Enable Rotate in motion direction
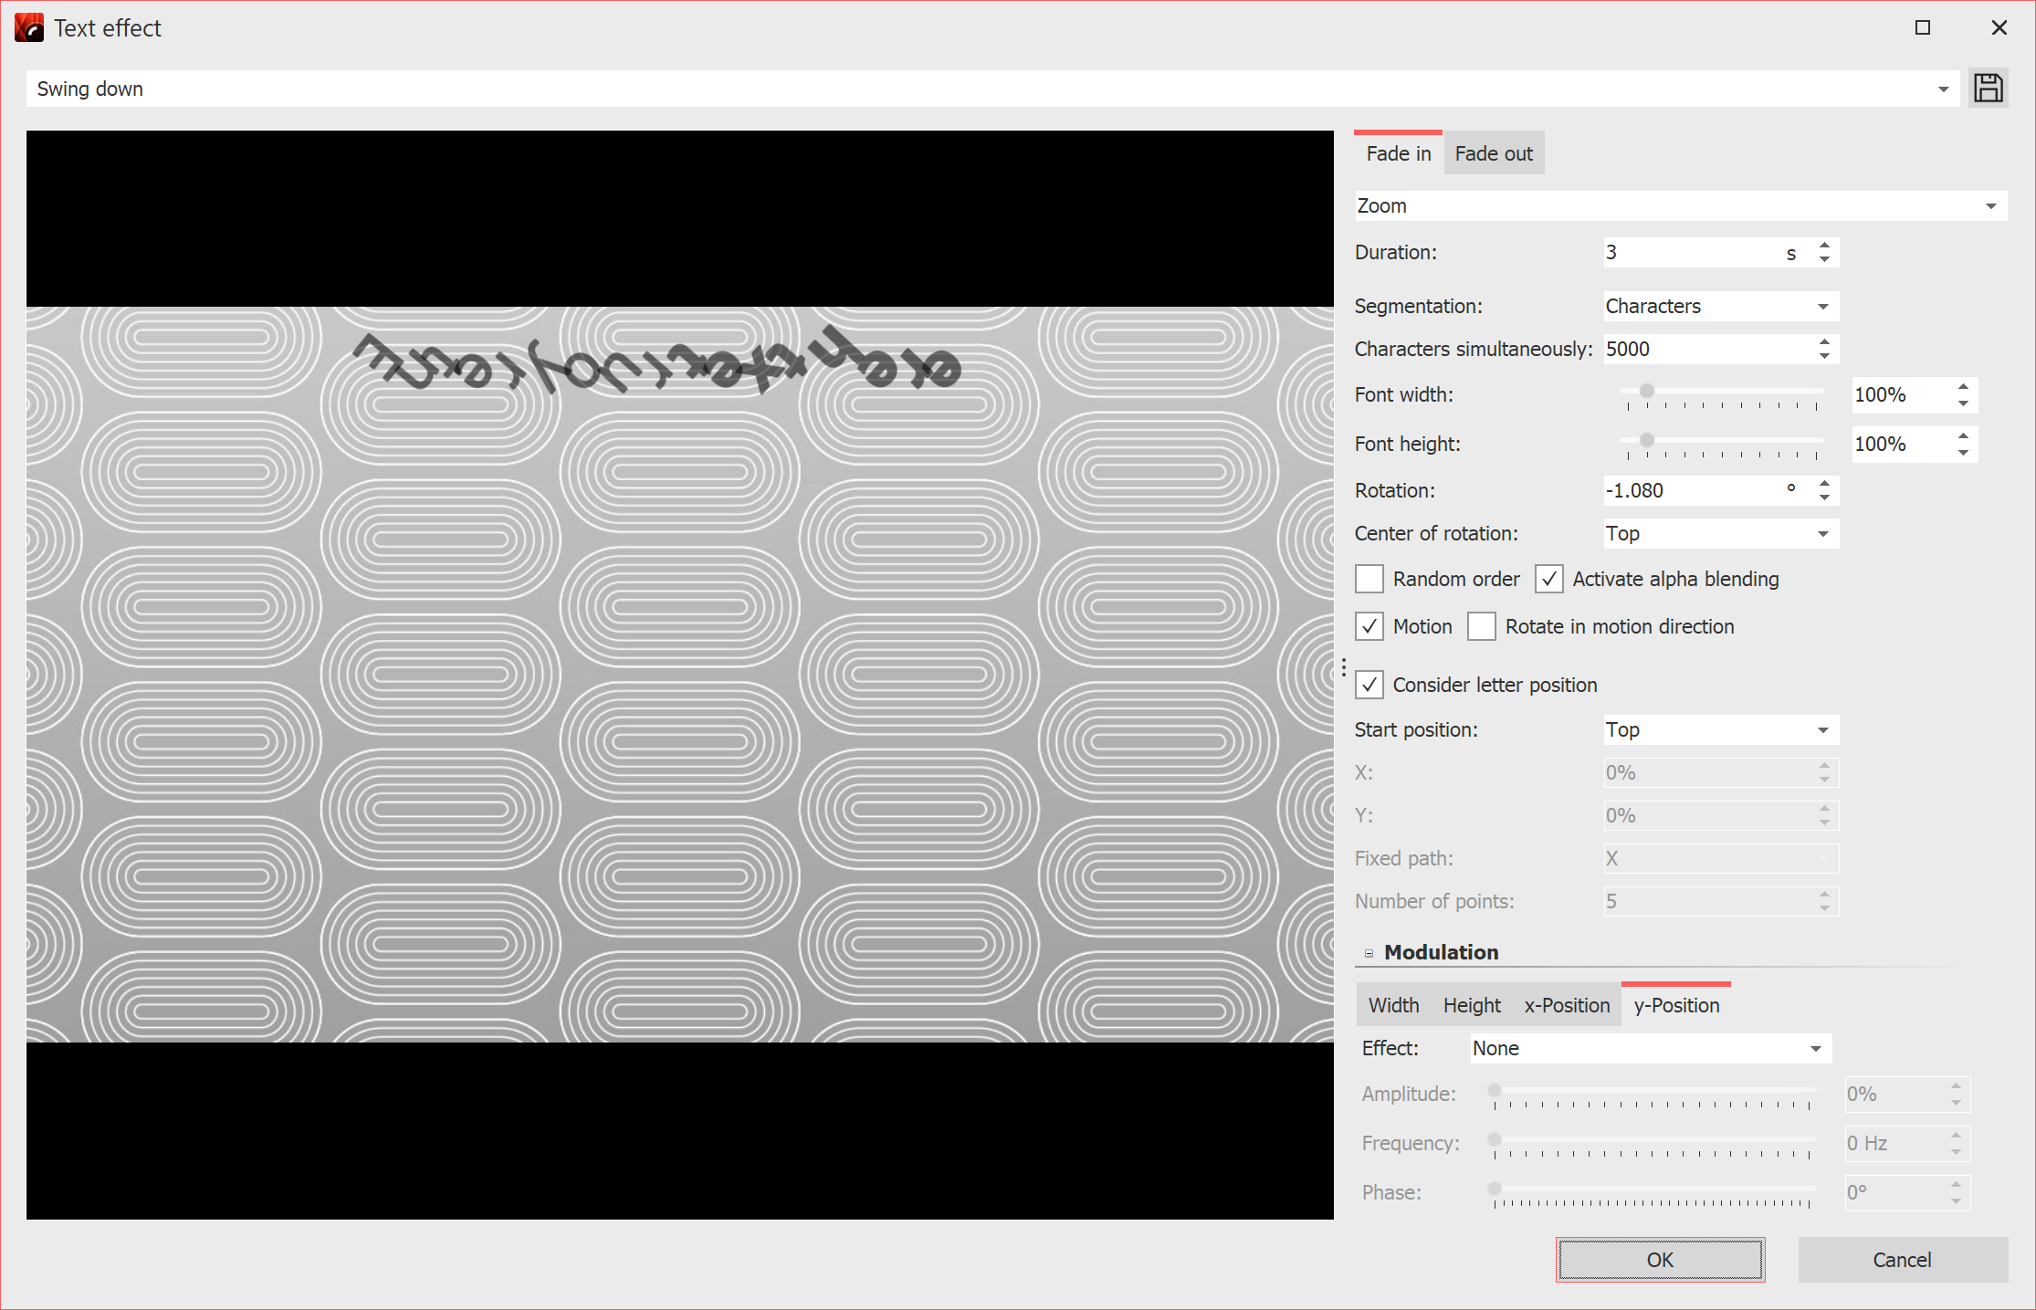 click(1481, 626)
